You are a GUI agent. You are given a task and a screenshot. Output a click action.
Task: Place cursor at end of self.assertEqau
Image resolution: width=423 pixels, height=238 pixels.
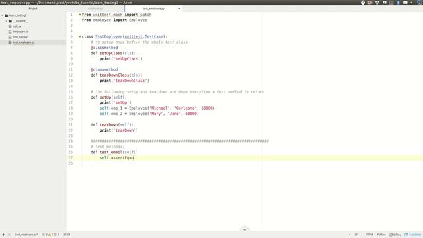134,158
